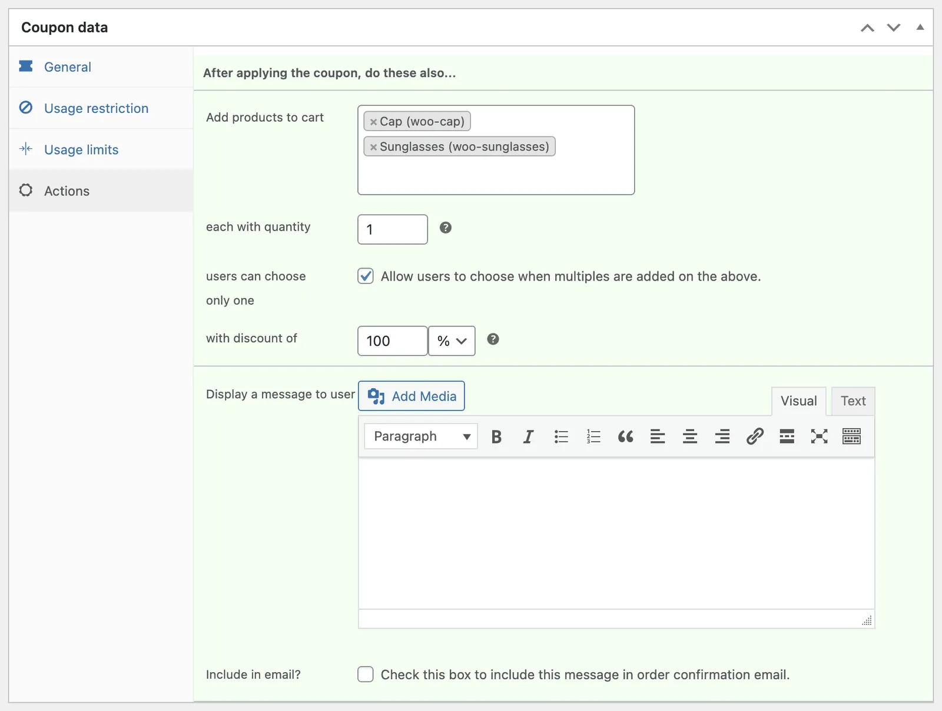
Task: Enable fullscreen editor mode
Action: pos(820,436)
